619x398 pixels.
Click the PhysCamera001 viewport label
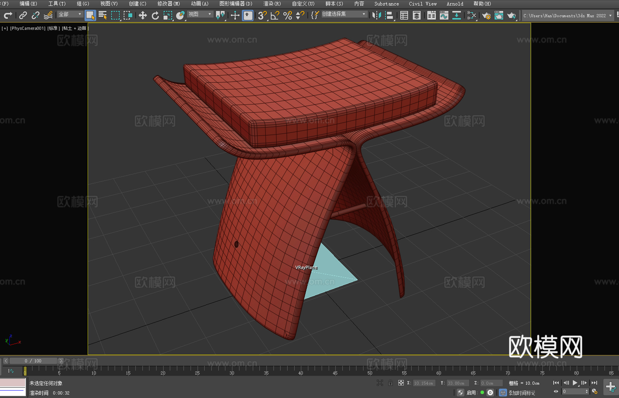click(x=28, y=28)
